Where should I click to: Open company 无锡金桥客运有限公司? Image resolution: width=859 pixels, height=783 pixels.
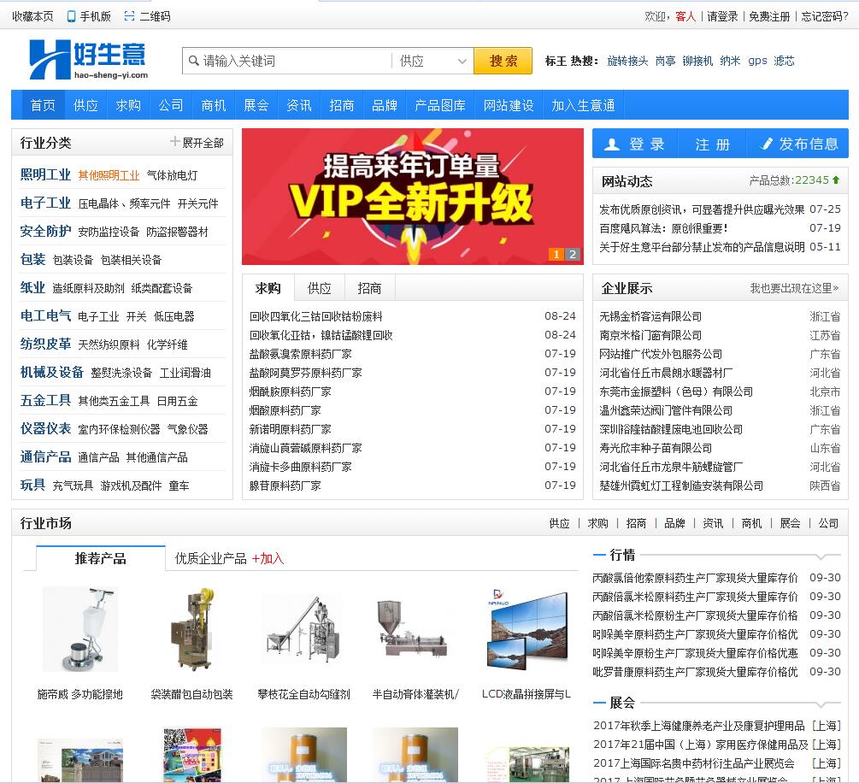point(650,316)
